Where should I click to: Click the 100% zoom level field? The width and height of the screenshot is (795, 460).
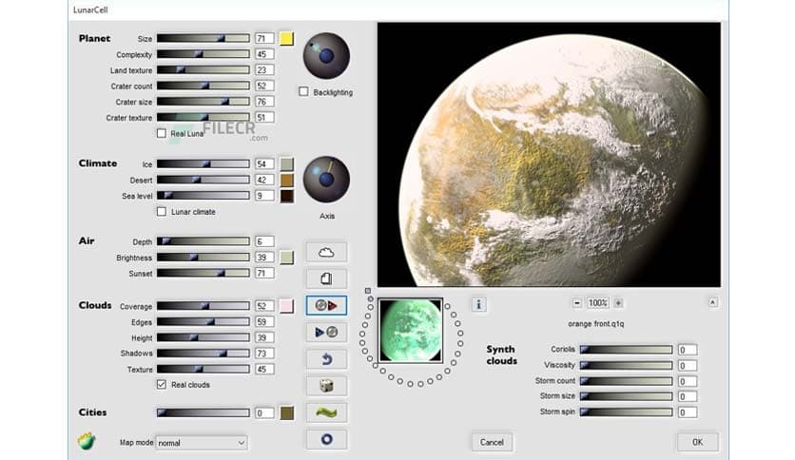[x=597, y=303]
